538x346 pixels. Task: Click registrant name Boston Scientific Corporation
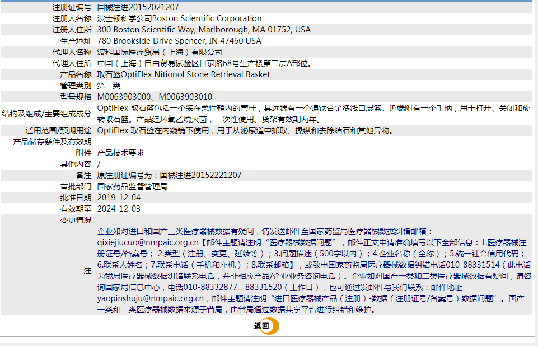click(x=207, y=18)
